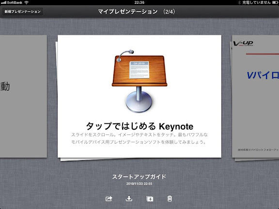
Task: Select the right Vパイロ presentation thumbnail
Action: [x=256, y=96]
